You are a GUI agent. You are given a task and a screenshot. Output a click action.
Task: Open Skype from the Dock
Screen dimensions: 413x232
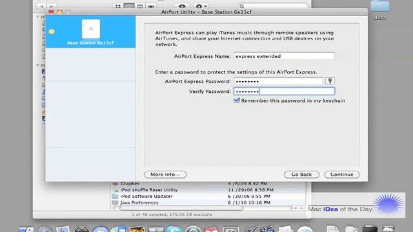coord(174,229)
